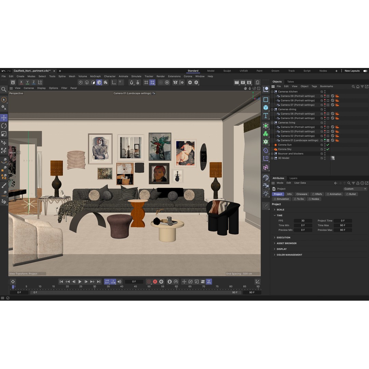Collapse the Cameras kitchen group
This screenshot has width=369, height=369.
(x=272, y=92)
